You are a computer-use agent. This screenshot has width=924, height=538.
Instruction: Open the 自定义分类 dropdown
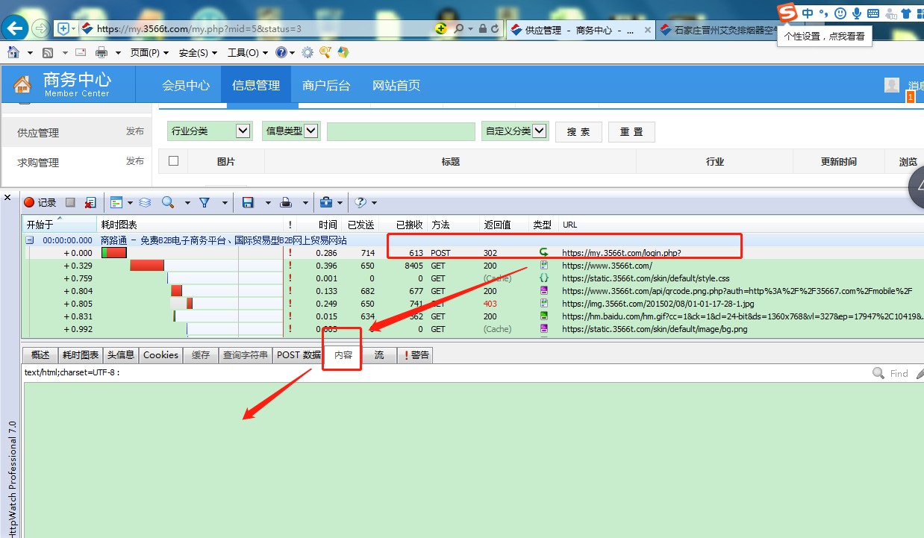(540, 131)
